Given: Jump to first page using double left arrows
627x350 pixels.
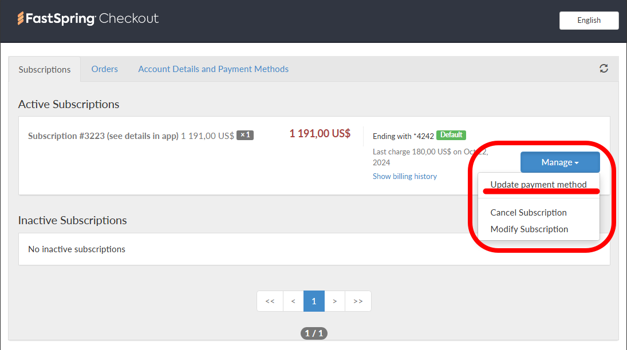Looking at the screenshot, I should (270, 301).
